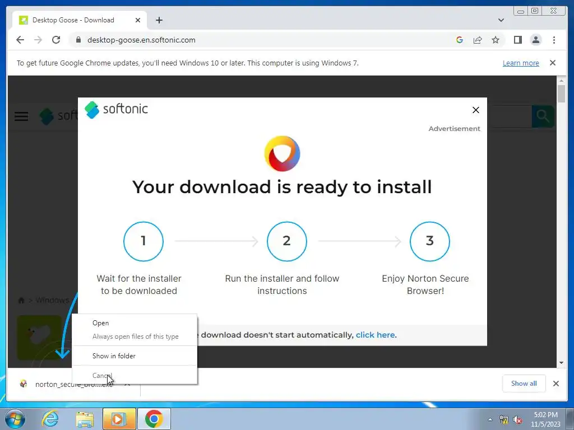The width and height of the screenshot is (574, 430).
Task: Click the Softonic search magnifier button
Action: [543, 116]
